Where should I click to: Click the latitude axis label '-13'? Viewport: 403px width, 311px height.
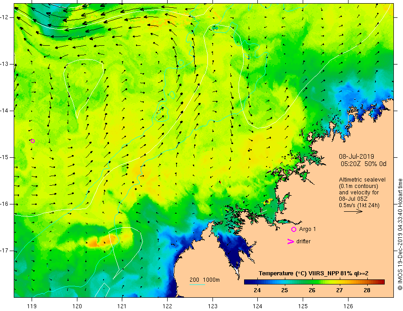coord(5,64)
